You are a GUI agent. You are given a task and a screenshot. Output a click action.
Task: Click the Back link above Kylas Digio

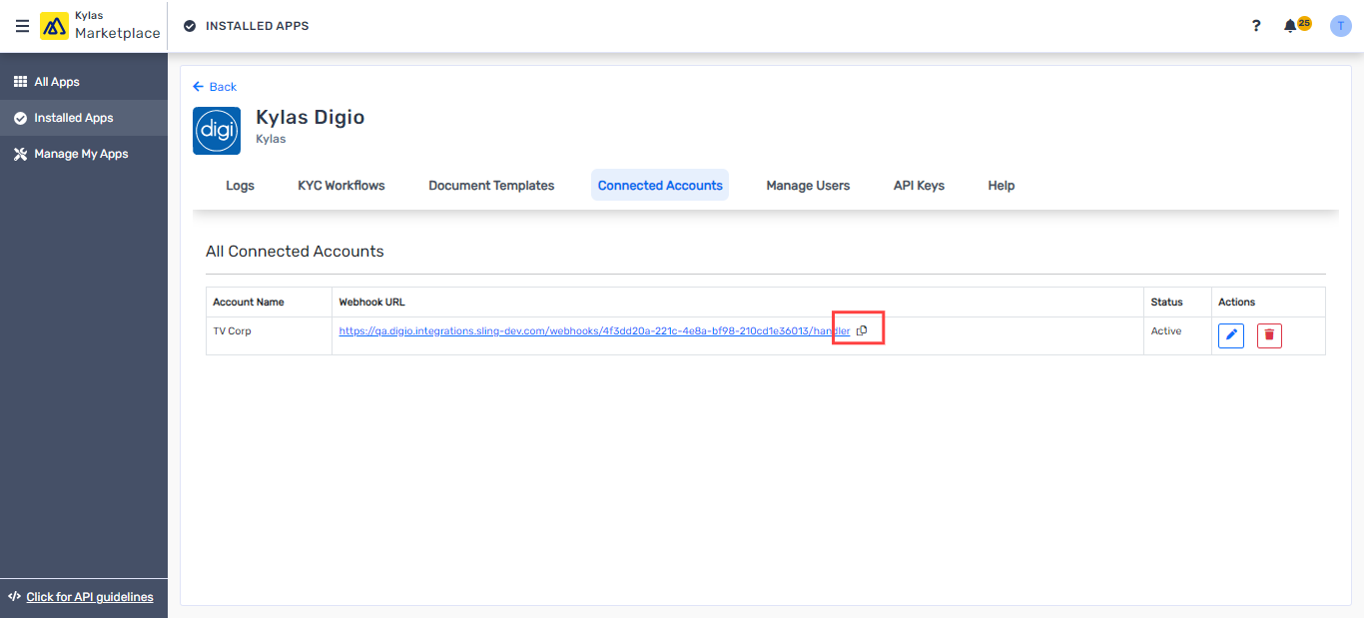[x=215, y=87]
